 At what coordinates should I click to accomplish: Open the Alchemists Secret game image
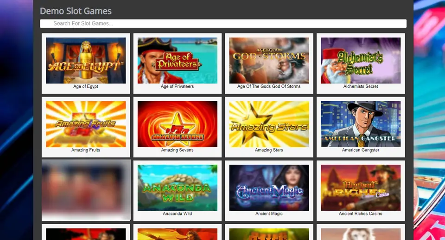pos(361,60)
